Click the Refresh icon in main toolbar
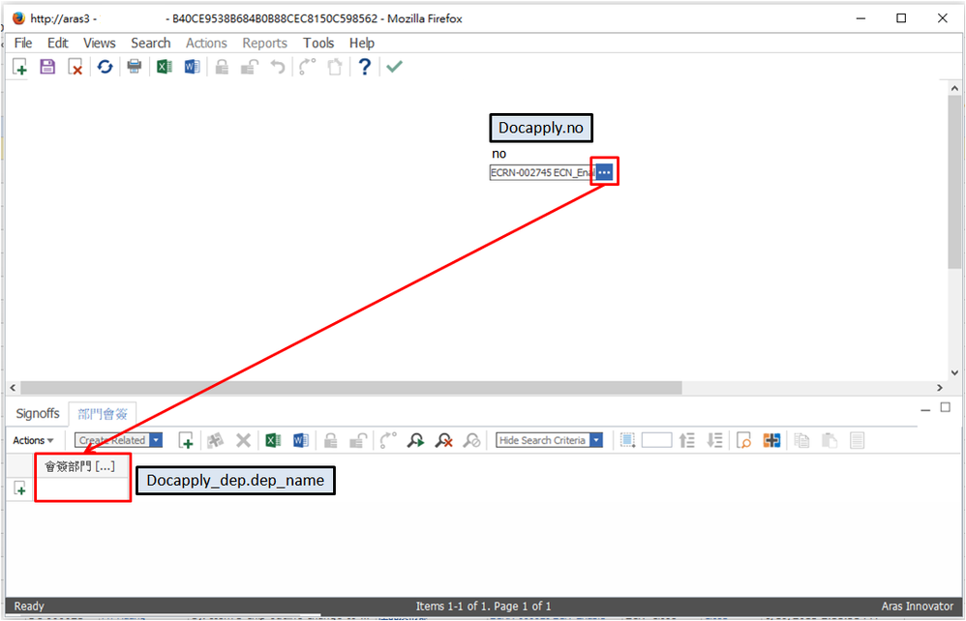 [x=105, y=67]
